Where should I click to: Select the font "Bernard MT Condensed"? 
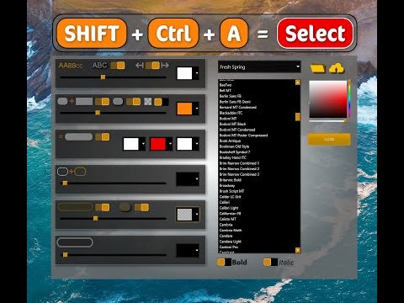(238, 107)
